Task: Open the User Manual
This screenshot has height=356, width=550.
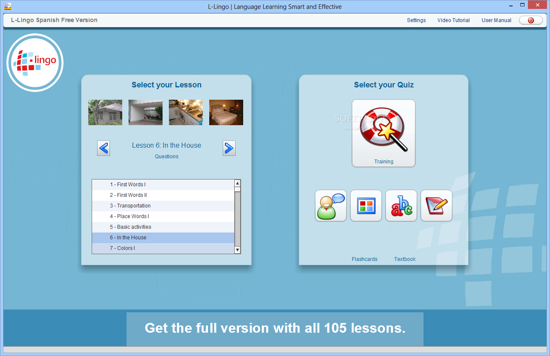Action: (497, 20)
